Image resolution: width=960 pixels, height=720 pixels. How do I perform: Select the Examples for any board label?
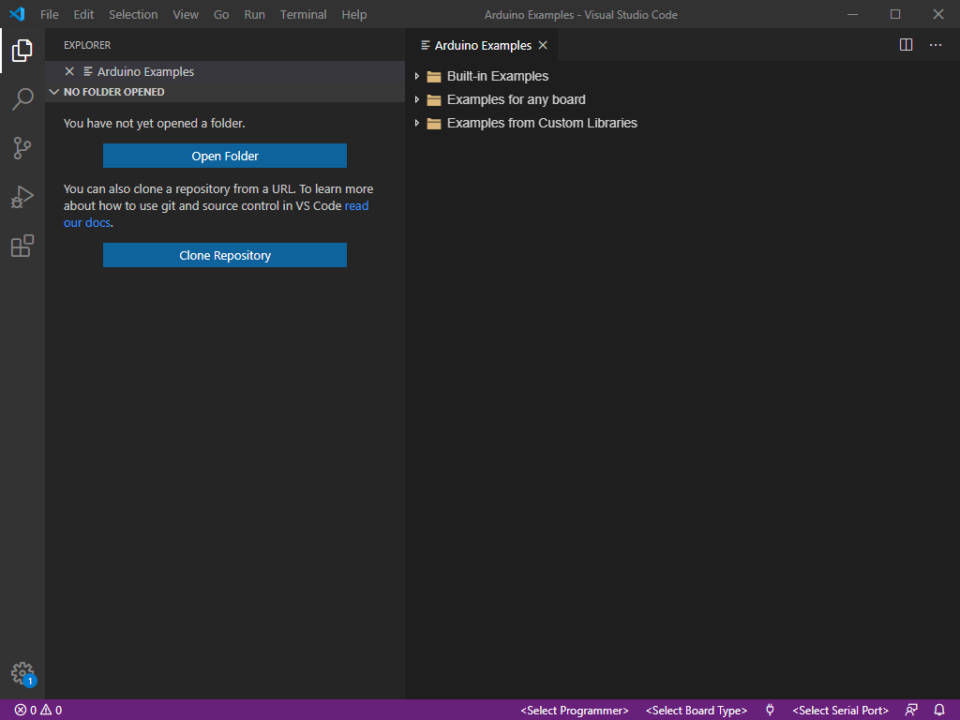[517, 99]
